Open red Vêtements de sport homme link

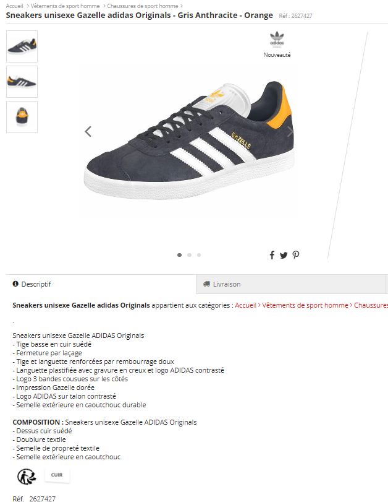tap(305, 305)
